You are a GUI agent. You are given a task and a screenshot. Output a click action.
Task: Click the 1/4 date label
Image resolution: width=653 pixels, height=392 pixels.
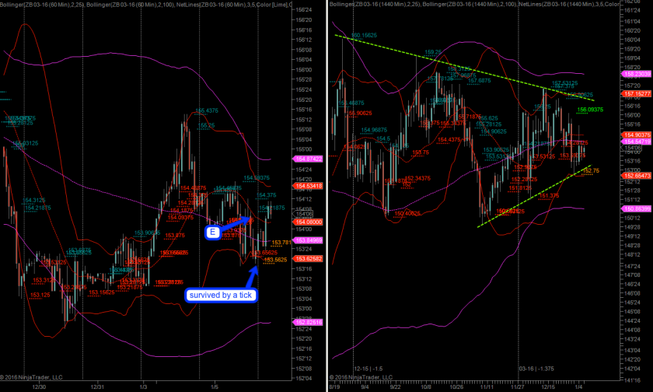[x=579, y=387]
